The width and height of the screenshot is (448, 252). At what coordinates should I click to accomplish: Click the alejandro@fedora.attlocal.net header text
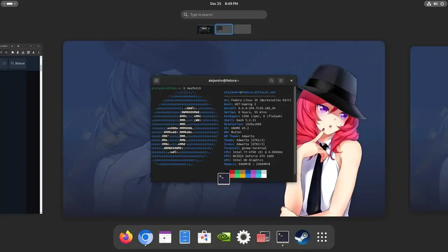click(250, 92)
